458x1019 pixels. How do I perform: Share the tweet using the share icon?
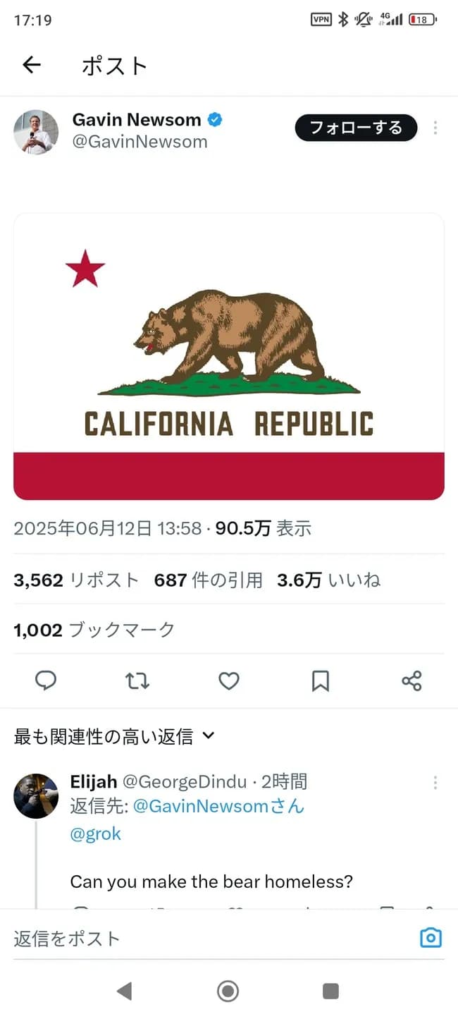[x=411, y=681]
